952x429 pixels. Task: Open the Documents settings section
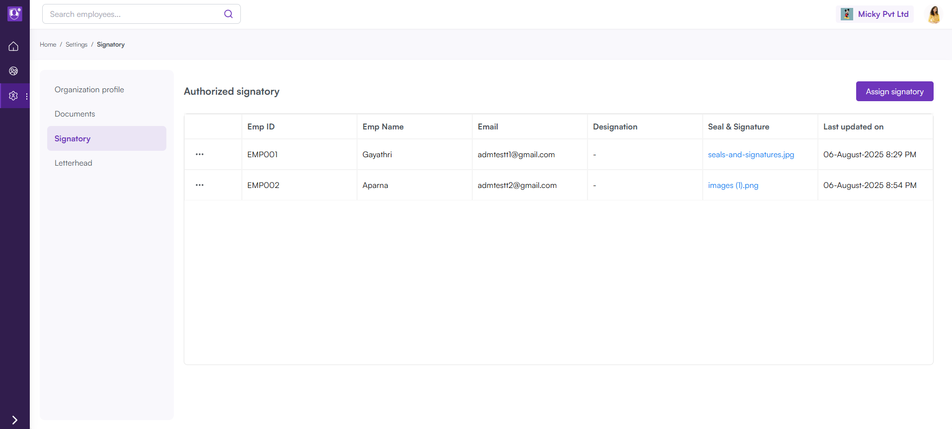(75, 114)
